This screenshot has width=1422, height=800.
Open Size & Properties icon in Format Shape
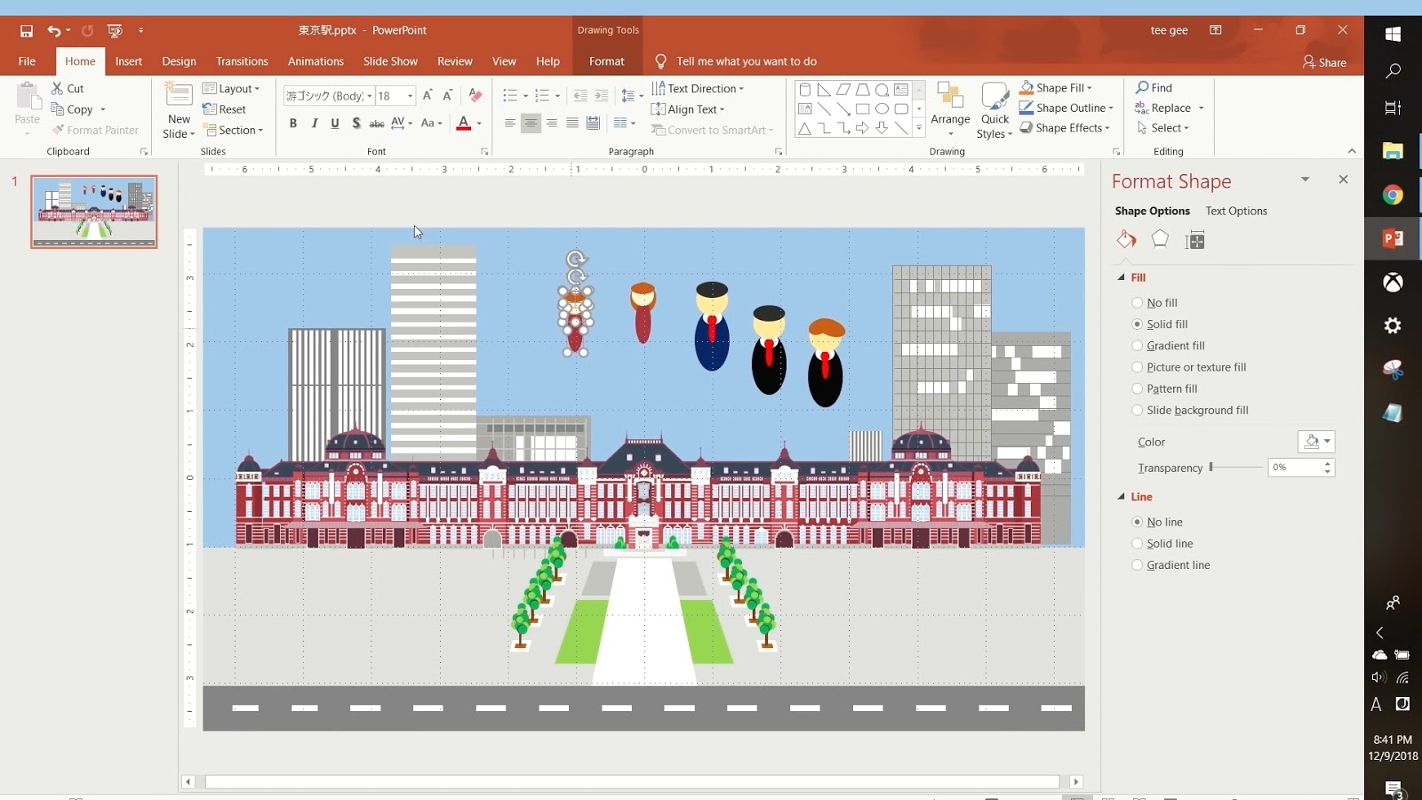1195,240
